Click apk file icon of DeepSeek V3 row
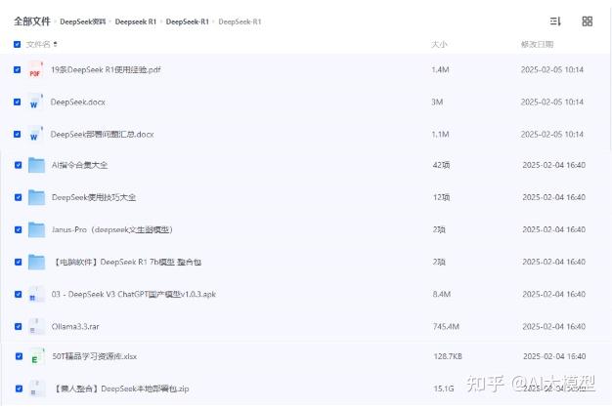612x409 pixels. coord(35,294)
